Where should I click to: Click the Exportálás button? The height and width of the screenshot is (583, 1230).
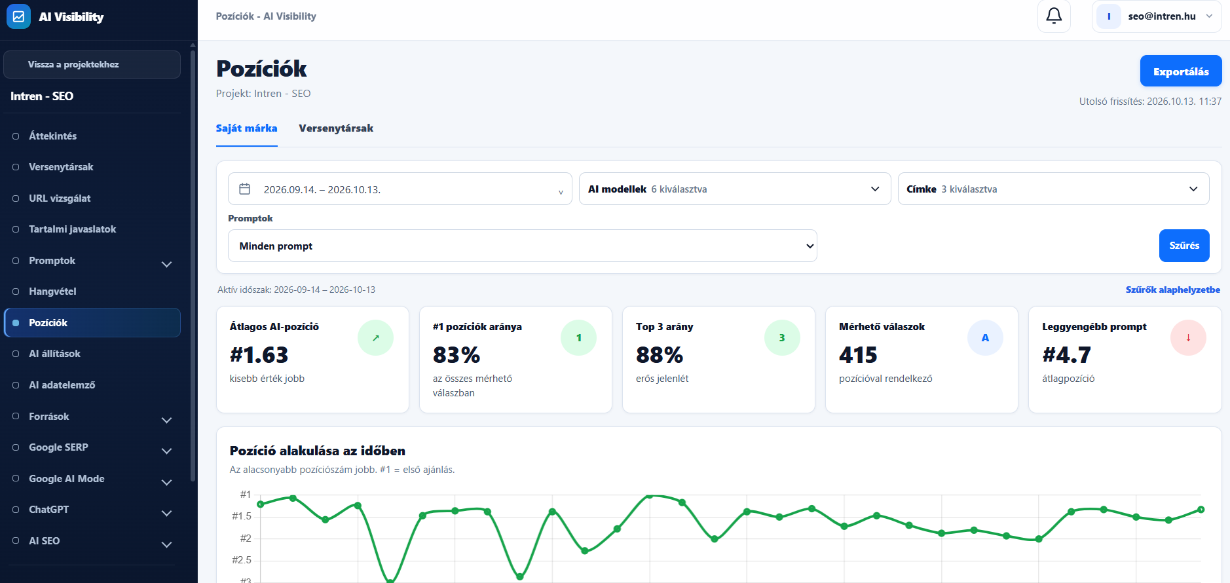pyautogui.click(x=1181, y=71)
